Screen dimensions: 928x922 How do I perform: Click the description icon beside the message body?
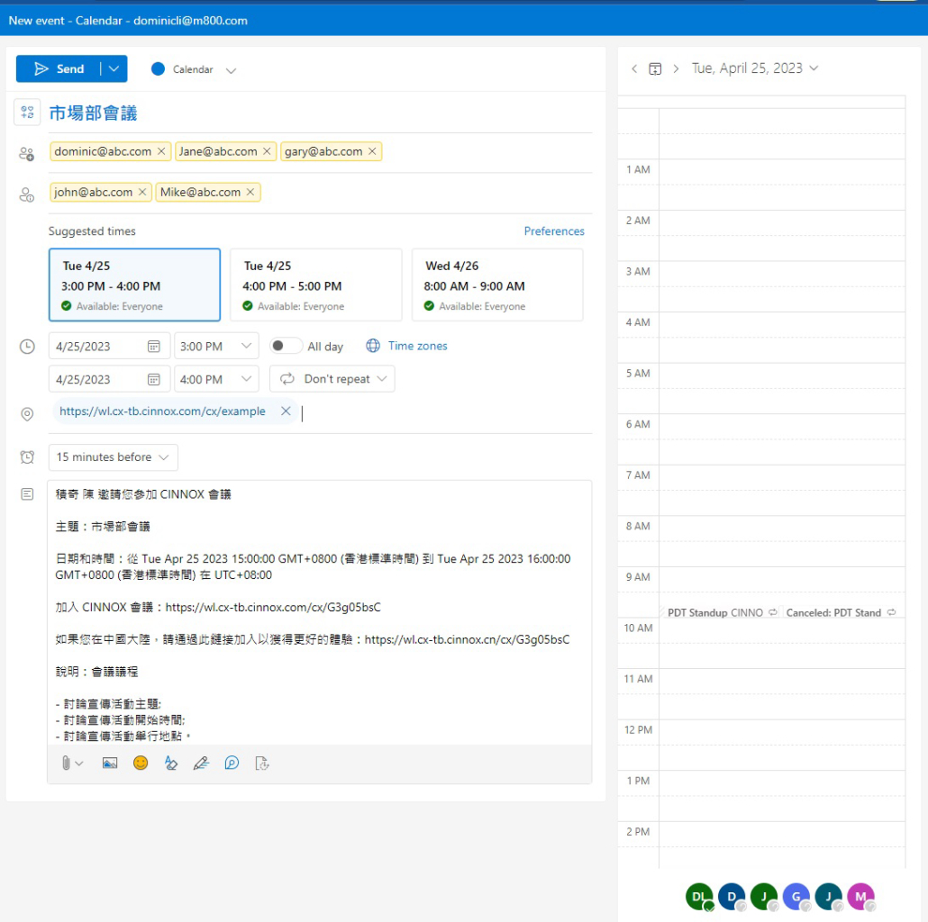point(27,493)
